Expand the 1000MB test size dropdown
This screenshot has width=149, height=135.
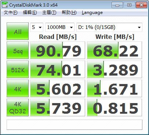point(60,27)
